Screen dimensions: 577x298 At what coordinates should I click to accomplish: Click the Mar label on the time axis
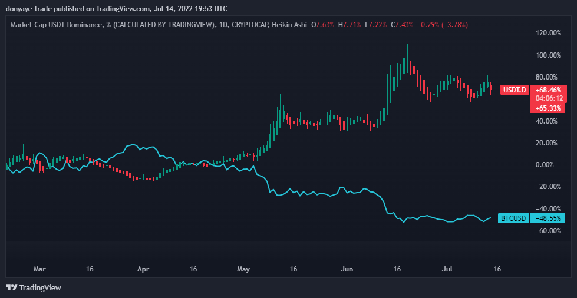pos(39,269)
